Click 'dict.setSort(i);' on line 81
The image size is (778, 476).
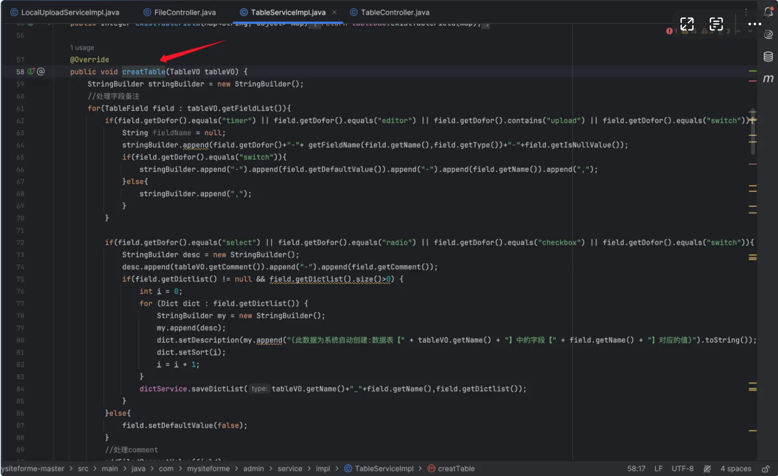pos(191,352)
